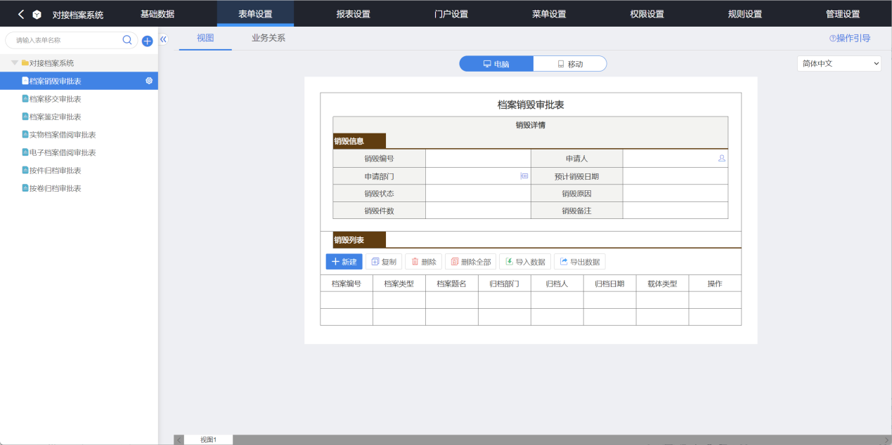Collapse the 对接档案系统 tree folder
This screenshot has width=892, height=445.
point(15,63)
